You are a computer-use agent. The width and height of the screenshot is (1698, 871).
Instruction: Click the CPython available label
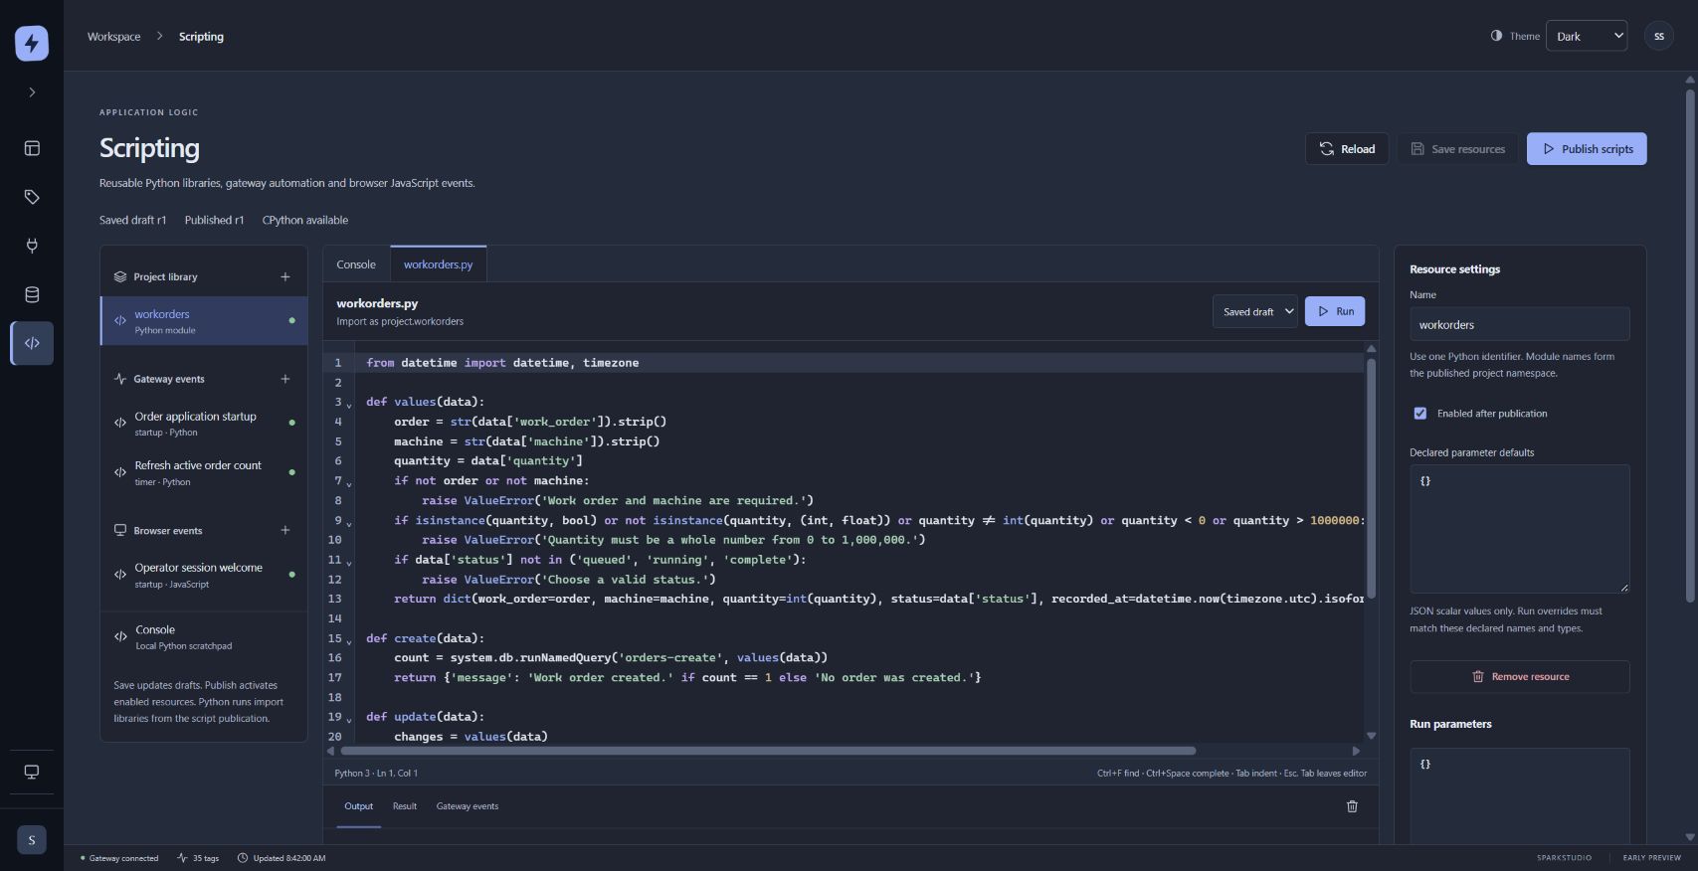(x=305, y=220)
